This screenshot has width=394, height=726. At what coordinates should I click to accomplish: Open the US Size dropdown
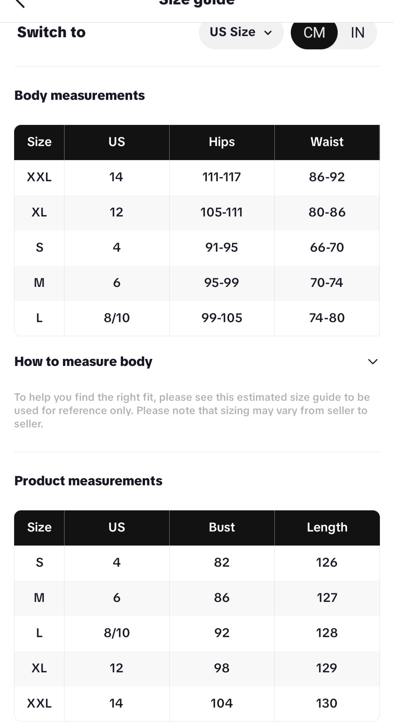pyautogui.click(x=241, y=32)
